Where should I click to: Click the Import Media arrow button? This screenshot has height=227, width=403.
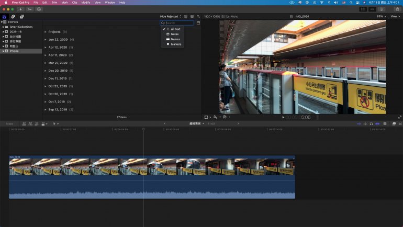21,9
